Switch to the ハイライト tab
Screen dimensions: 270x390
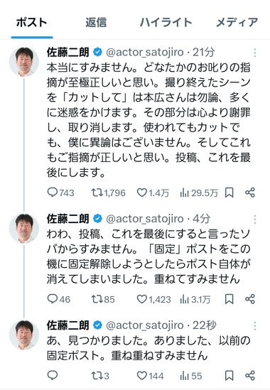(166, 23)
